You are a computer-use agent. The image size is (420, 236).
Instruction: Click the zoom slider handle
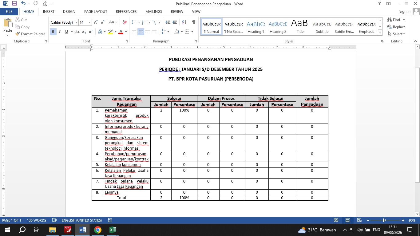(x=384, y=220)
